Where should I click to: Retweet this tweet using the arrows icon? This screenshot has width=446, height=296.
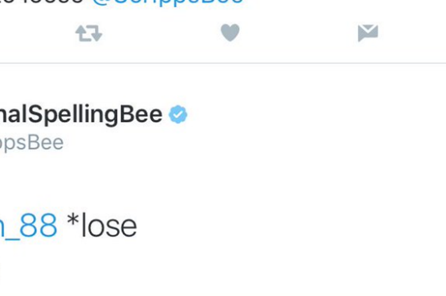pos(88,34)
